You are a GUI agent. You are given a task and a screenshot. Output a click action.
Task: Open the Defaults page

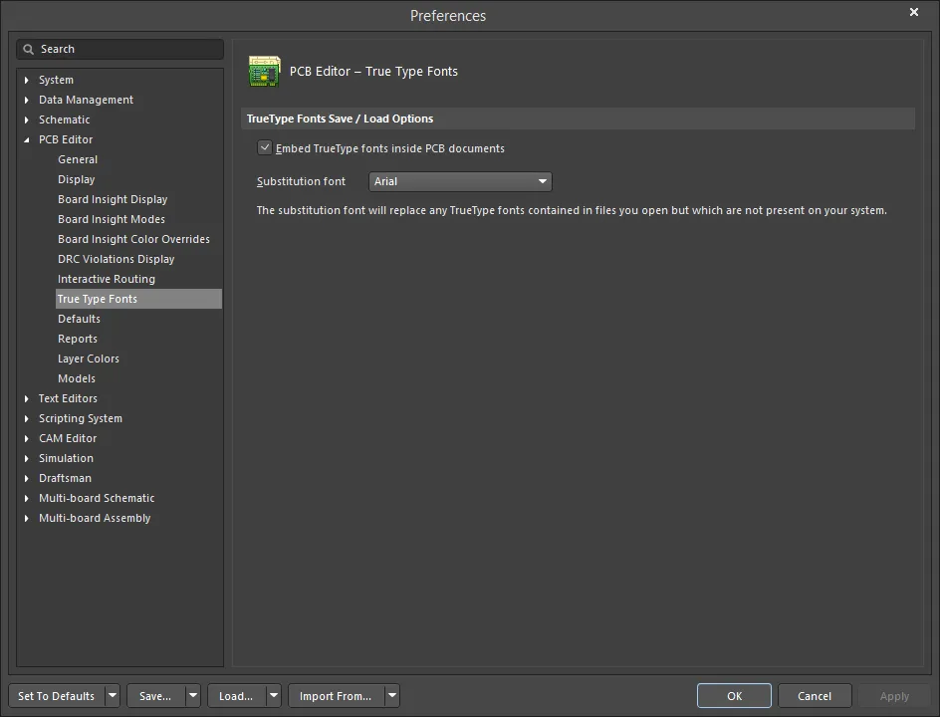point(79,319)
